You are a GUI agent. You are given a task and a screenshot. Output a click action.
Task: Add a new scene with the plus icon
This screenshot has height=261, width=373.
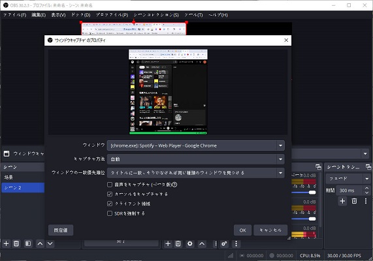[6, 243]
